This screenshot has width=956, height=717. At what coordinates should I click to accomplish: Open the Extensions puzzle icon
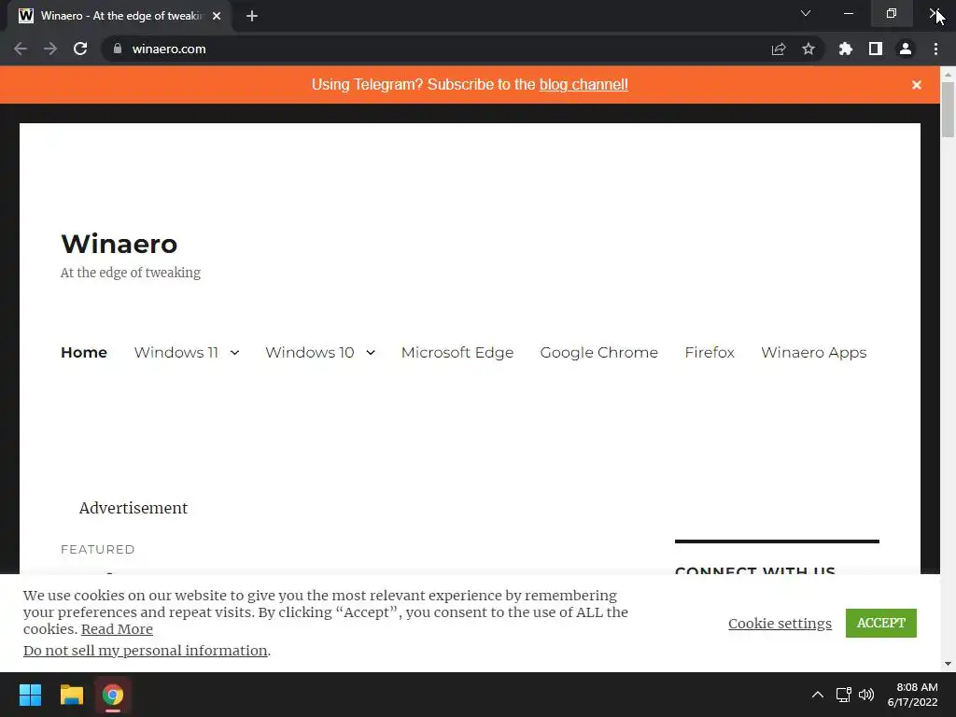[x=845, y=49]
